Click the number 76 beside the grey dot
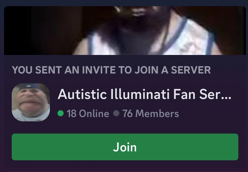Screen dimensions: 248x172 pyautogui.click(x=127, y=113)
